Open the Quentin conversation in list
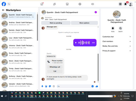 18,16
